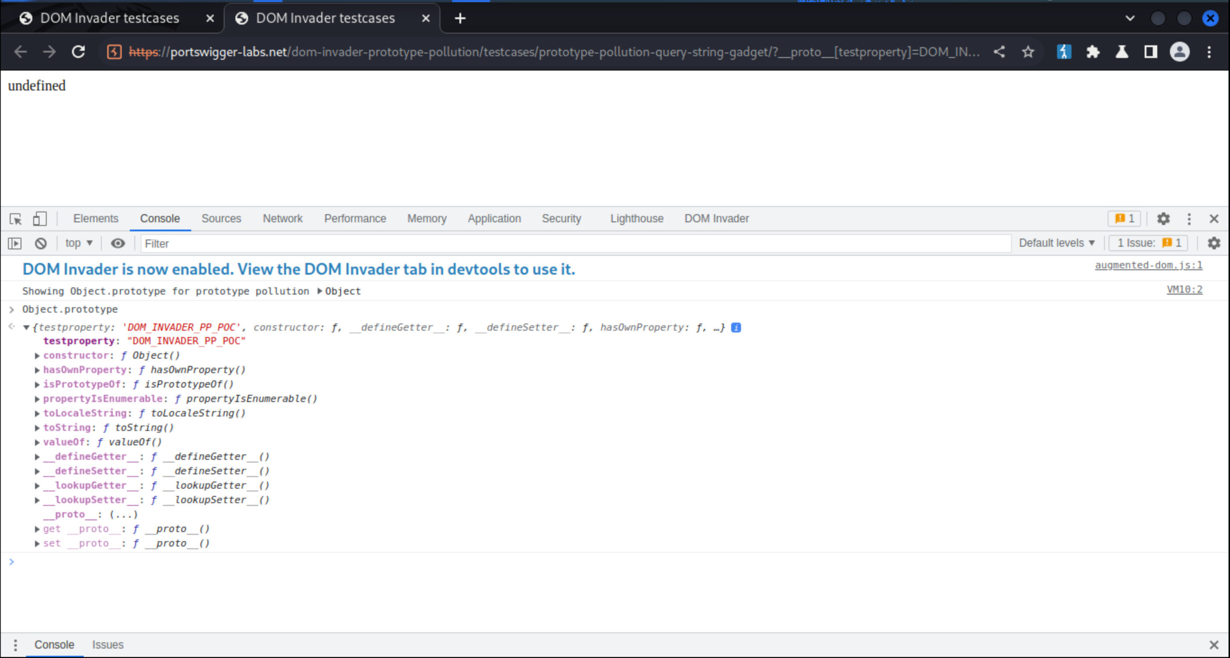Reload the current page
Viewport: 1230px width, 658px height.
78,51
